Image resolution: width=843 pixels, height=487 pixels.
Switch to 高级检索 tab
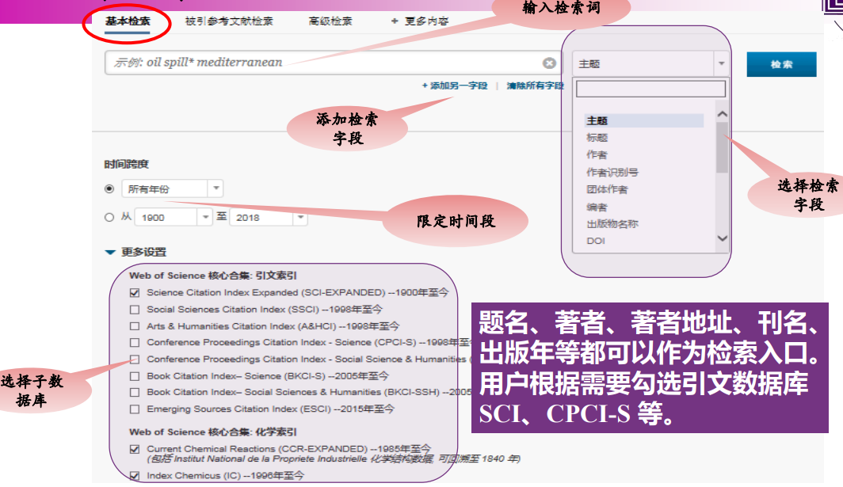pyautogui.click(x=330, y=21)
